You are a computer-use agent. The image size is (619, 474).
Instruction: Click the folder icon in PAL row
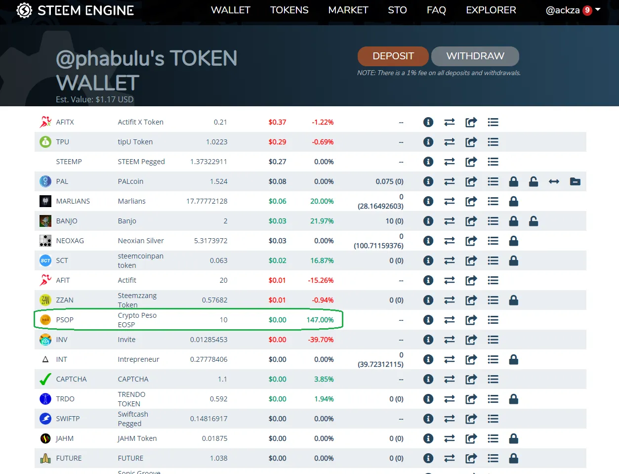click(x=575, y=181)
